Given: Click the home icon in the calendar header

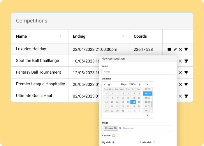Looking at the screenshot, I should point(109,84).
